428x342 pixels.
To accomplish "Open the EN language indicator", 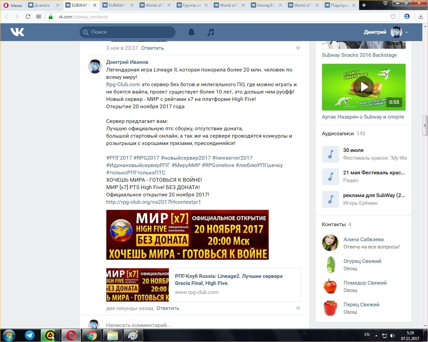I will click(367, 335).
